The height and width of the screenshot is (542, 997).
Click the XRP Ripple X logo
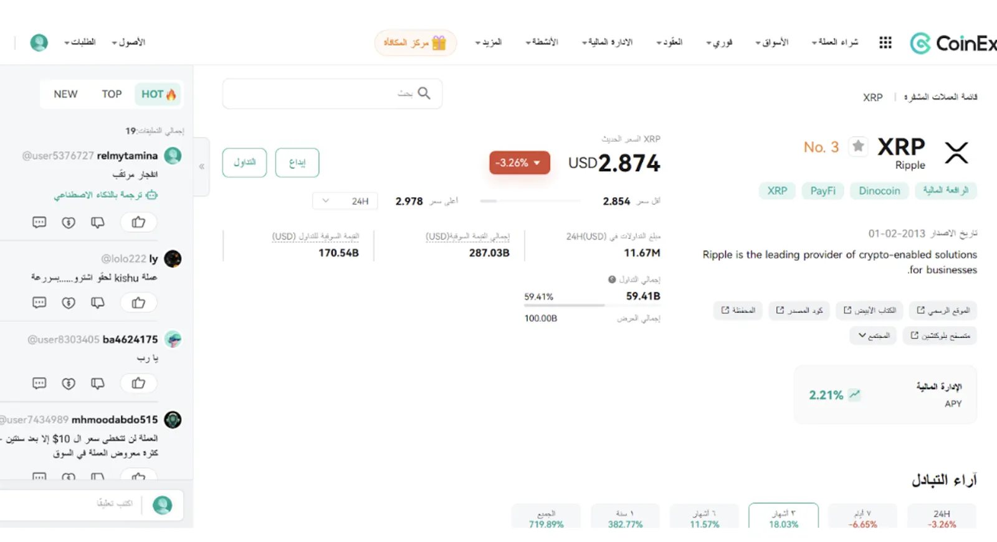[956, 152]
